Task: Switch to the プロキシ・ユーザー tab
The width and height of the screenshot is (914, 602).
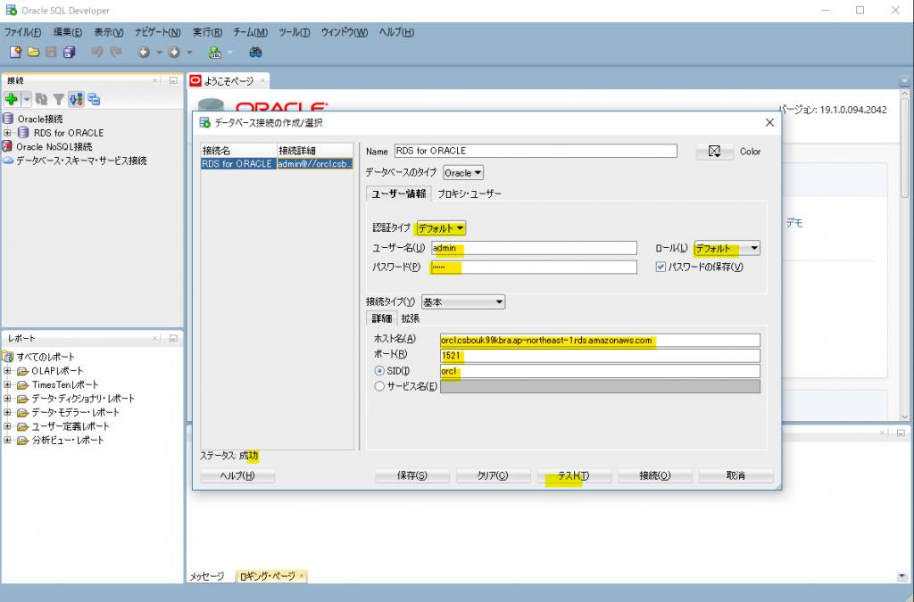Action: (469, 194)
